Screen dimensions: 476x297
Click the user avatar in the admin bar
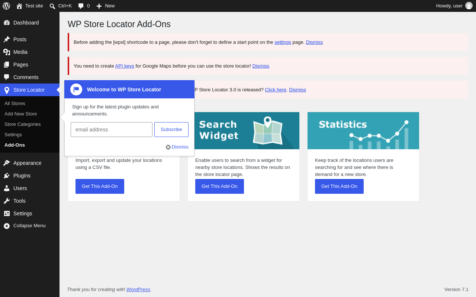469,6
